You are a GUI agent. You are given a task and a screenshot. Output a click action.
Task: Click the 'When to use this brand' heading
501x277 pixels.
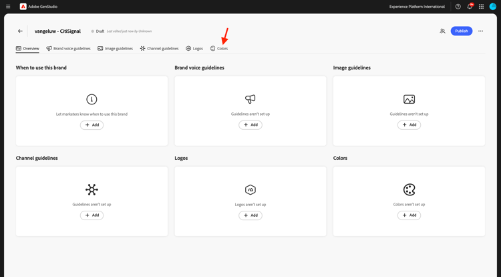[41, 68]
